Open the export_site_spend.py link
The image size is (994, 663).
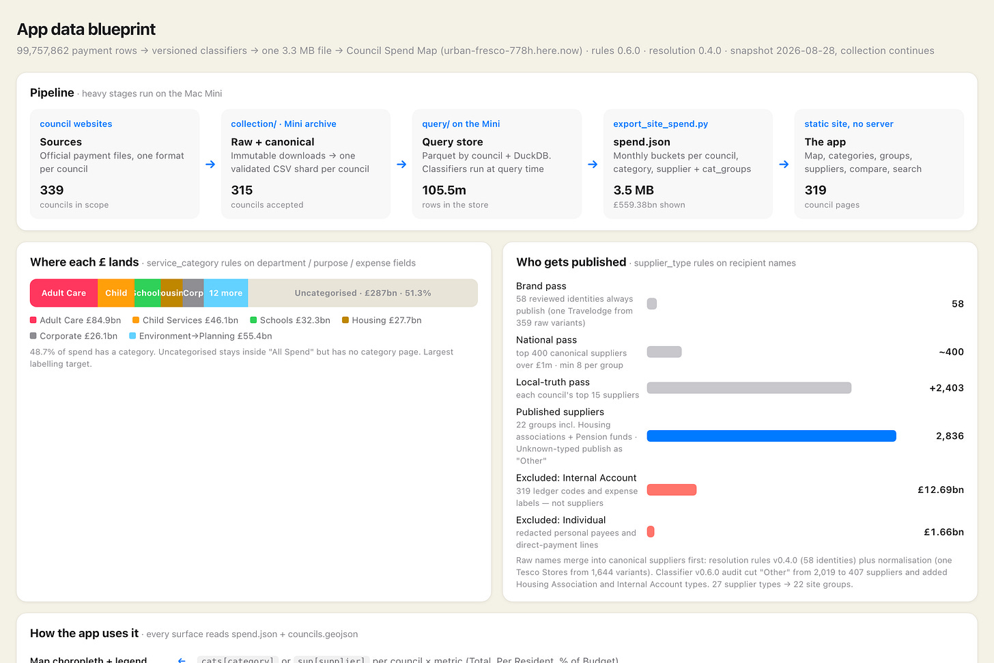(660, 124)
